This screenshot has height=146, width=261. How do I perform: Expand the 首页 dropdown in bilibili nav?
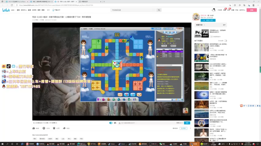click(x=13, y=10)
